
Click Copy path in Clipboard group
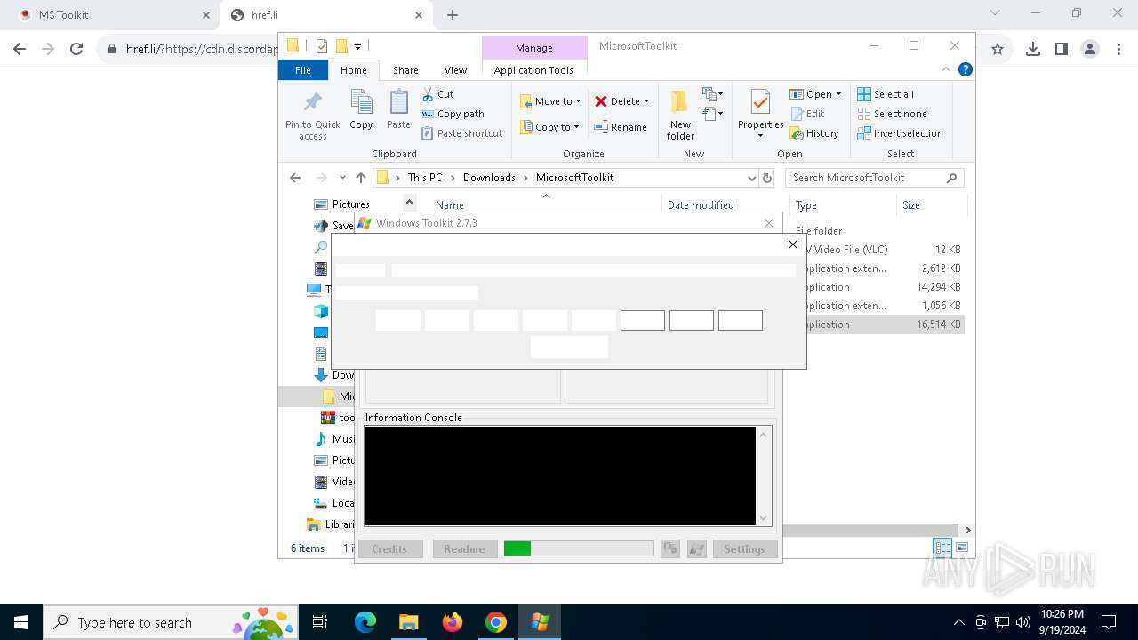453,114
